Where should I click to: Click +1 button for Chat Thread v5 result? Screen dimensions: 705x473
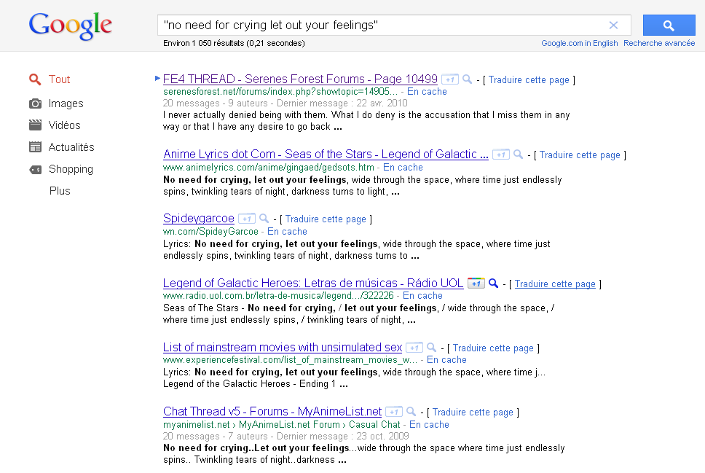click(394, 412)
